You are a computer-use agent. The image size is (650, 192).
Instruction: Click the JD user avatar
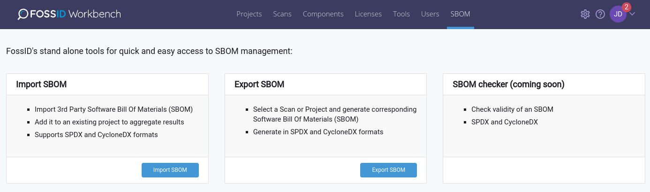coord(618,14)
